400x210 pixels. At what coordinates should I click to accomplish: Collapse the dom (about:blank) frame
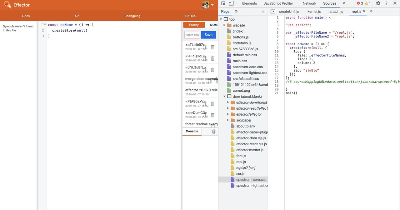(224, 97)
